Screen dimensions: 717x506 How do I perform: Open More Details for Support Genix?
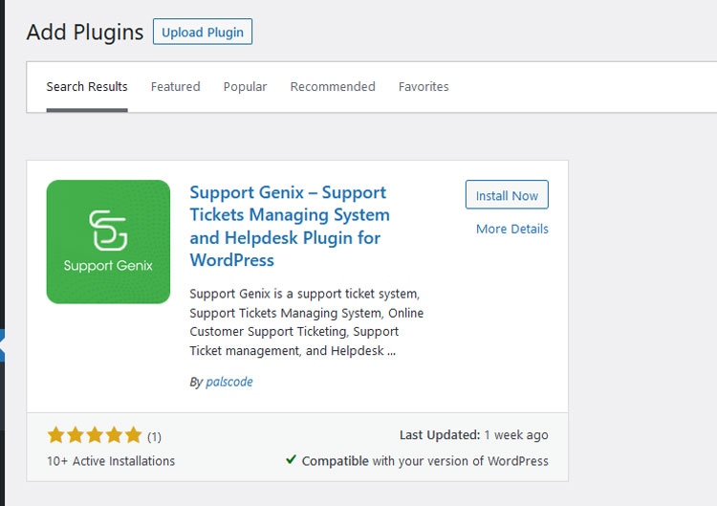(x=512, y=229)
